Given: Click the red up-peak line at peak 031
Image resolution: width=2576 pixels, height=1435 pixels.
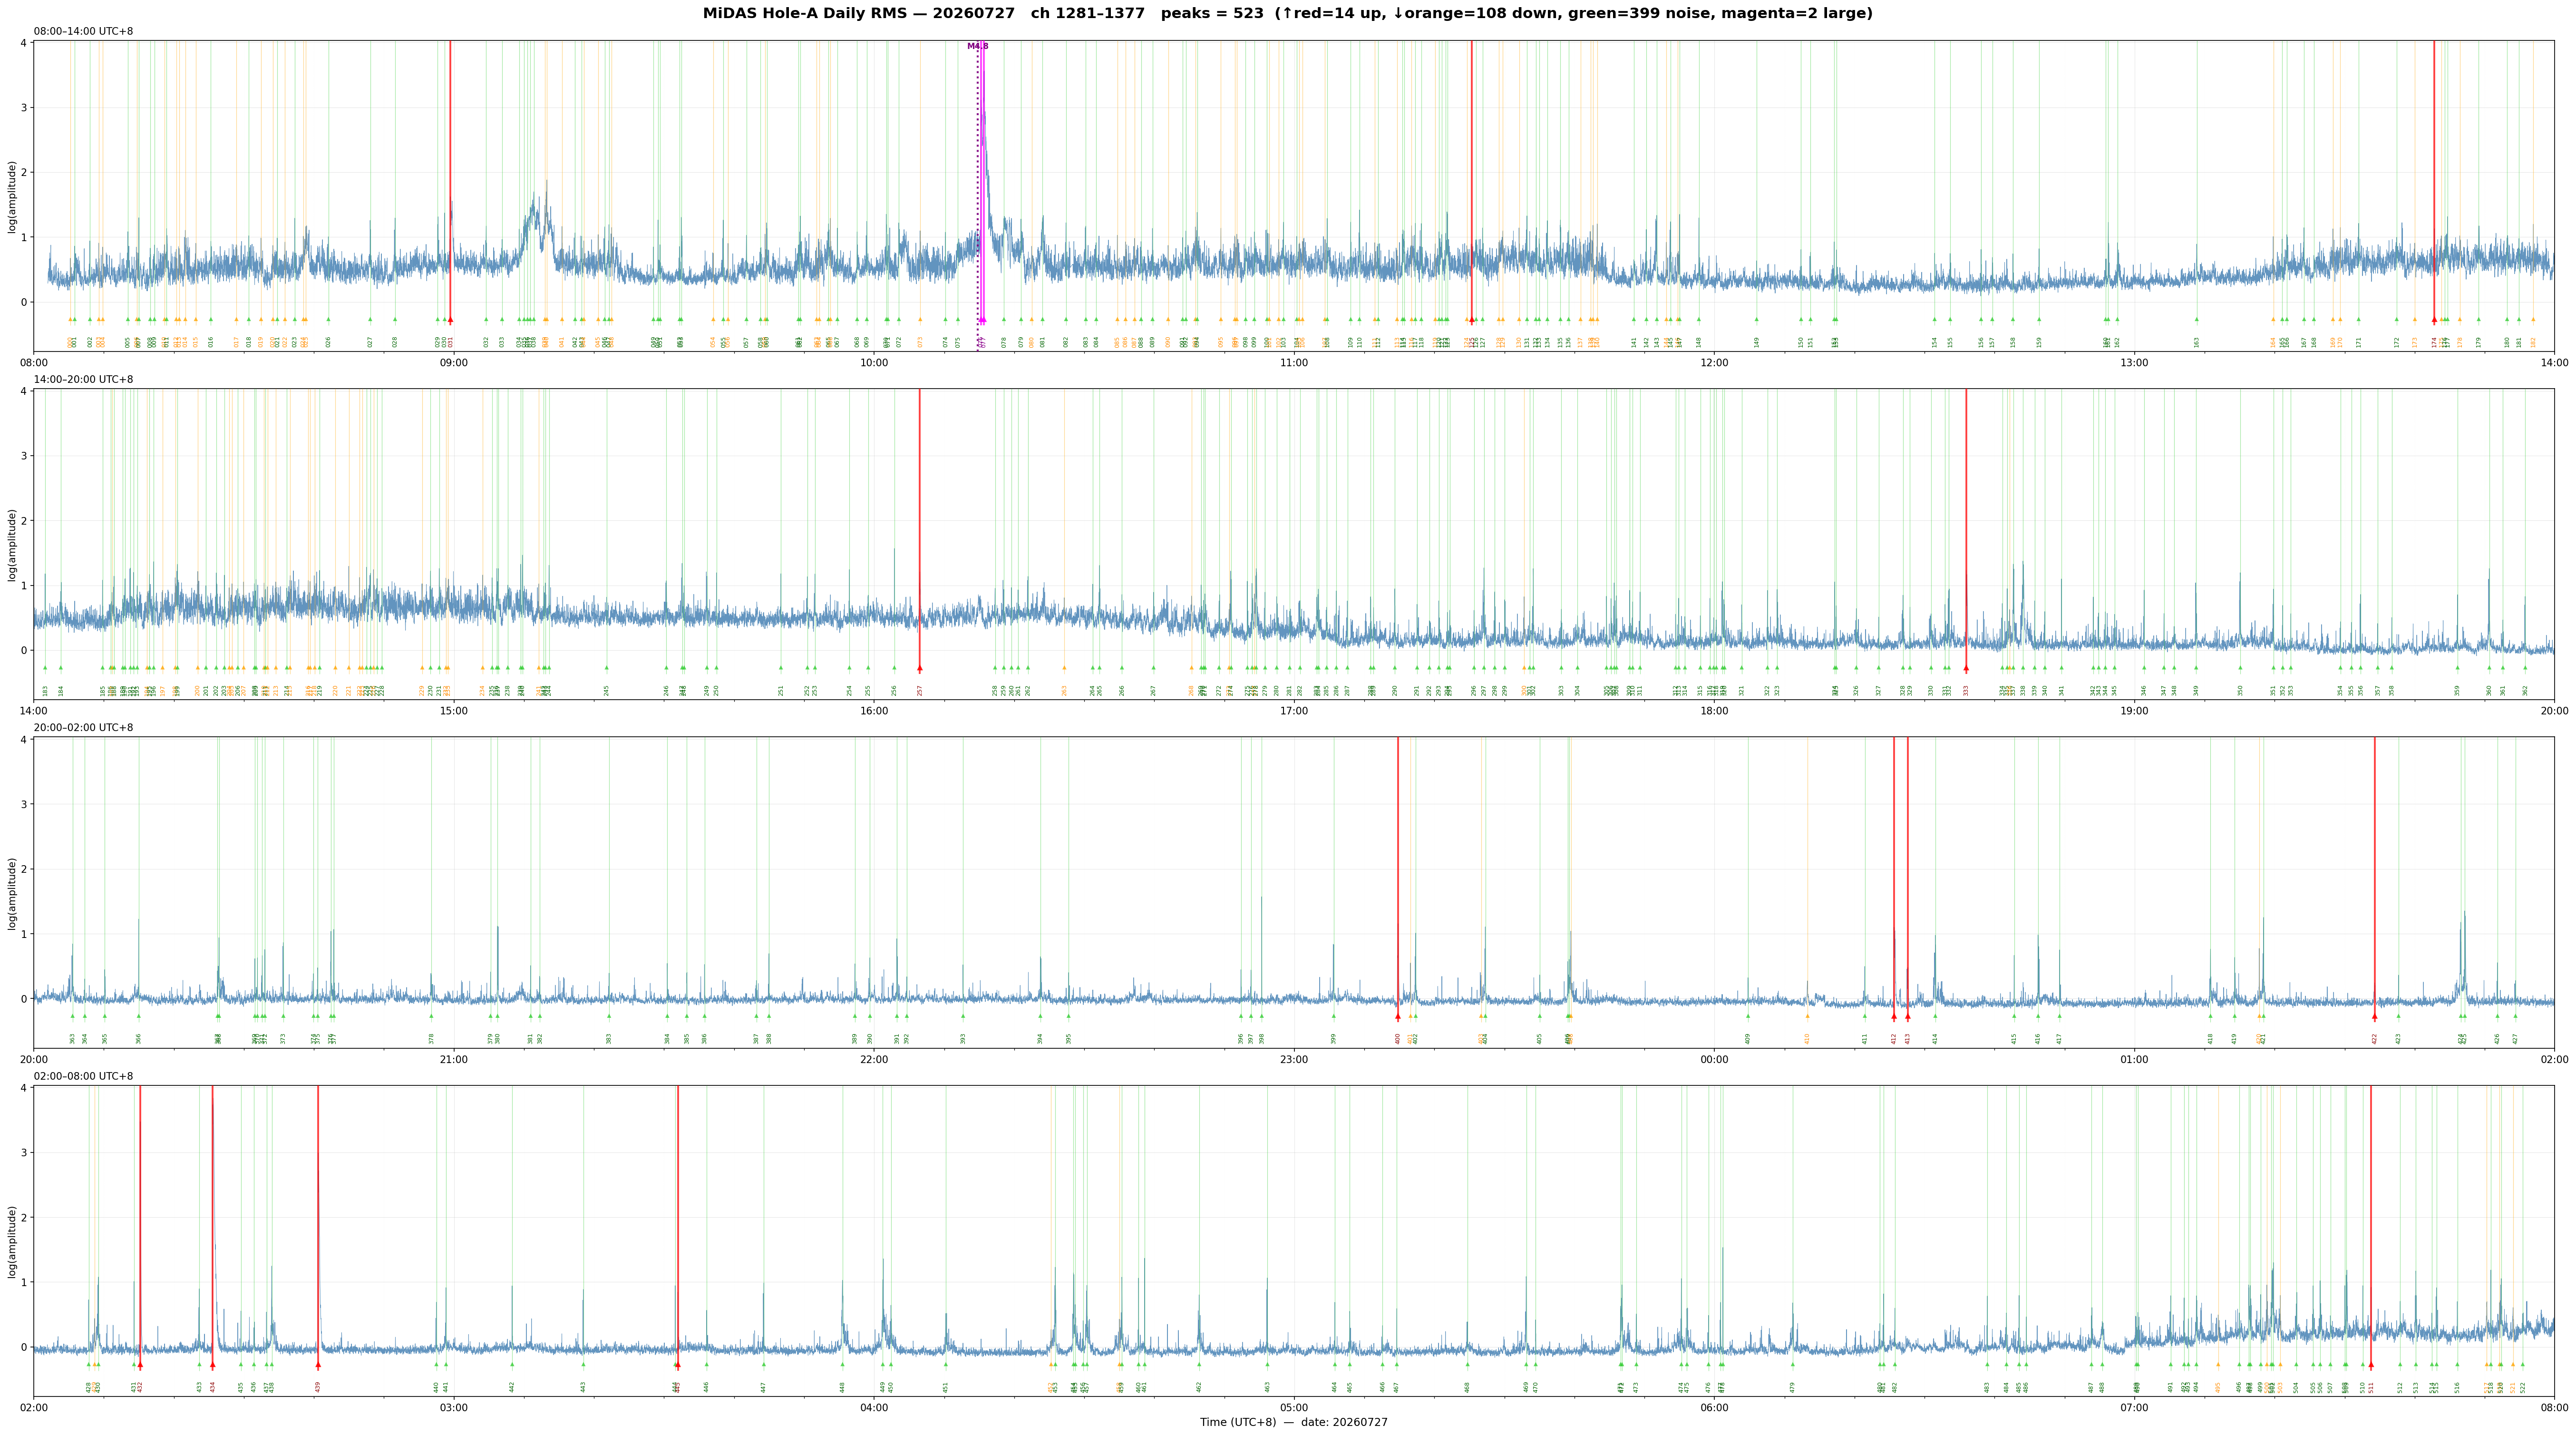Looking at the screenshot, I should 450,182.
